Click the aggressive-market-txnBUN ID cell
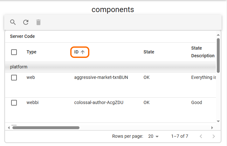Viewport: 227px width, 146px height. [x=101, y=77]
